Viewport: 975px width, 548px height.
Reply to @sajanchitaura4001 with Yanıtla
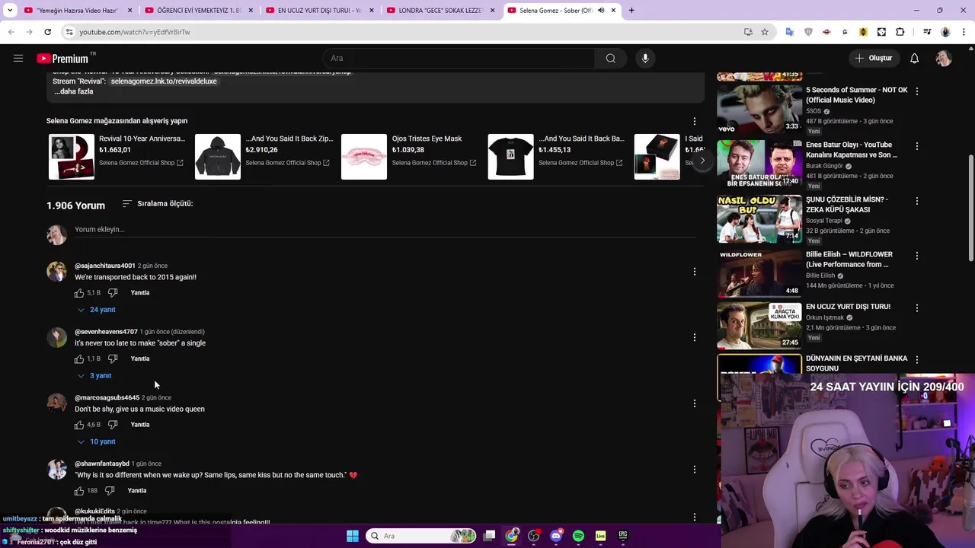click(x=140, y=293)
